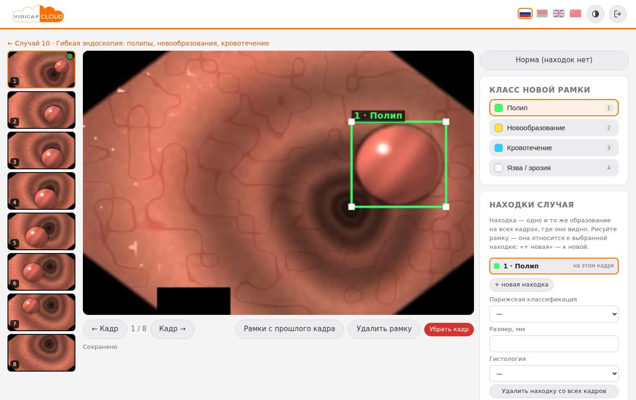Viewport: 636px width, 400px height.
Task: Open frame thumbnail number 2
Action: (x=41, y=110)
